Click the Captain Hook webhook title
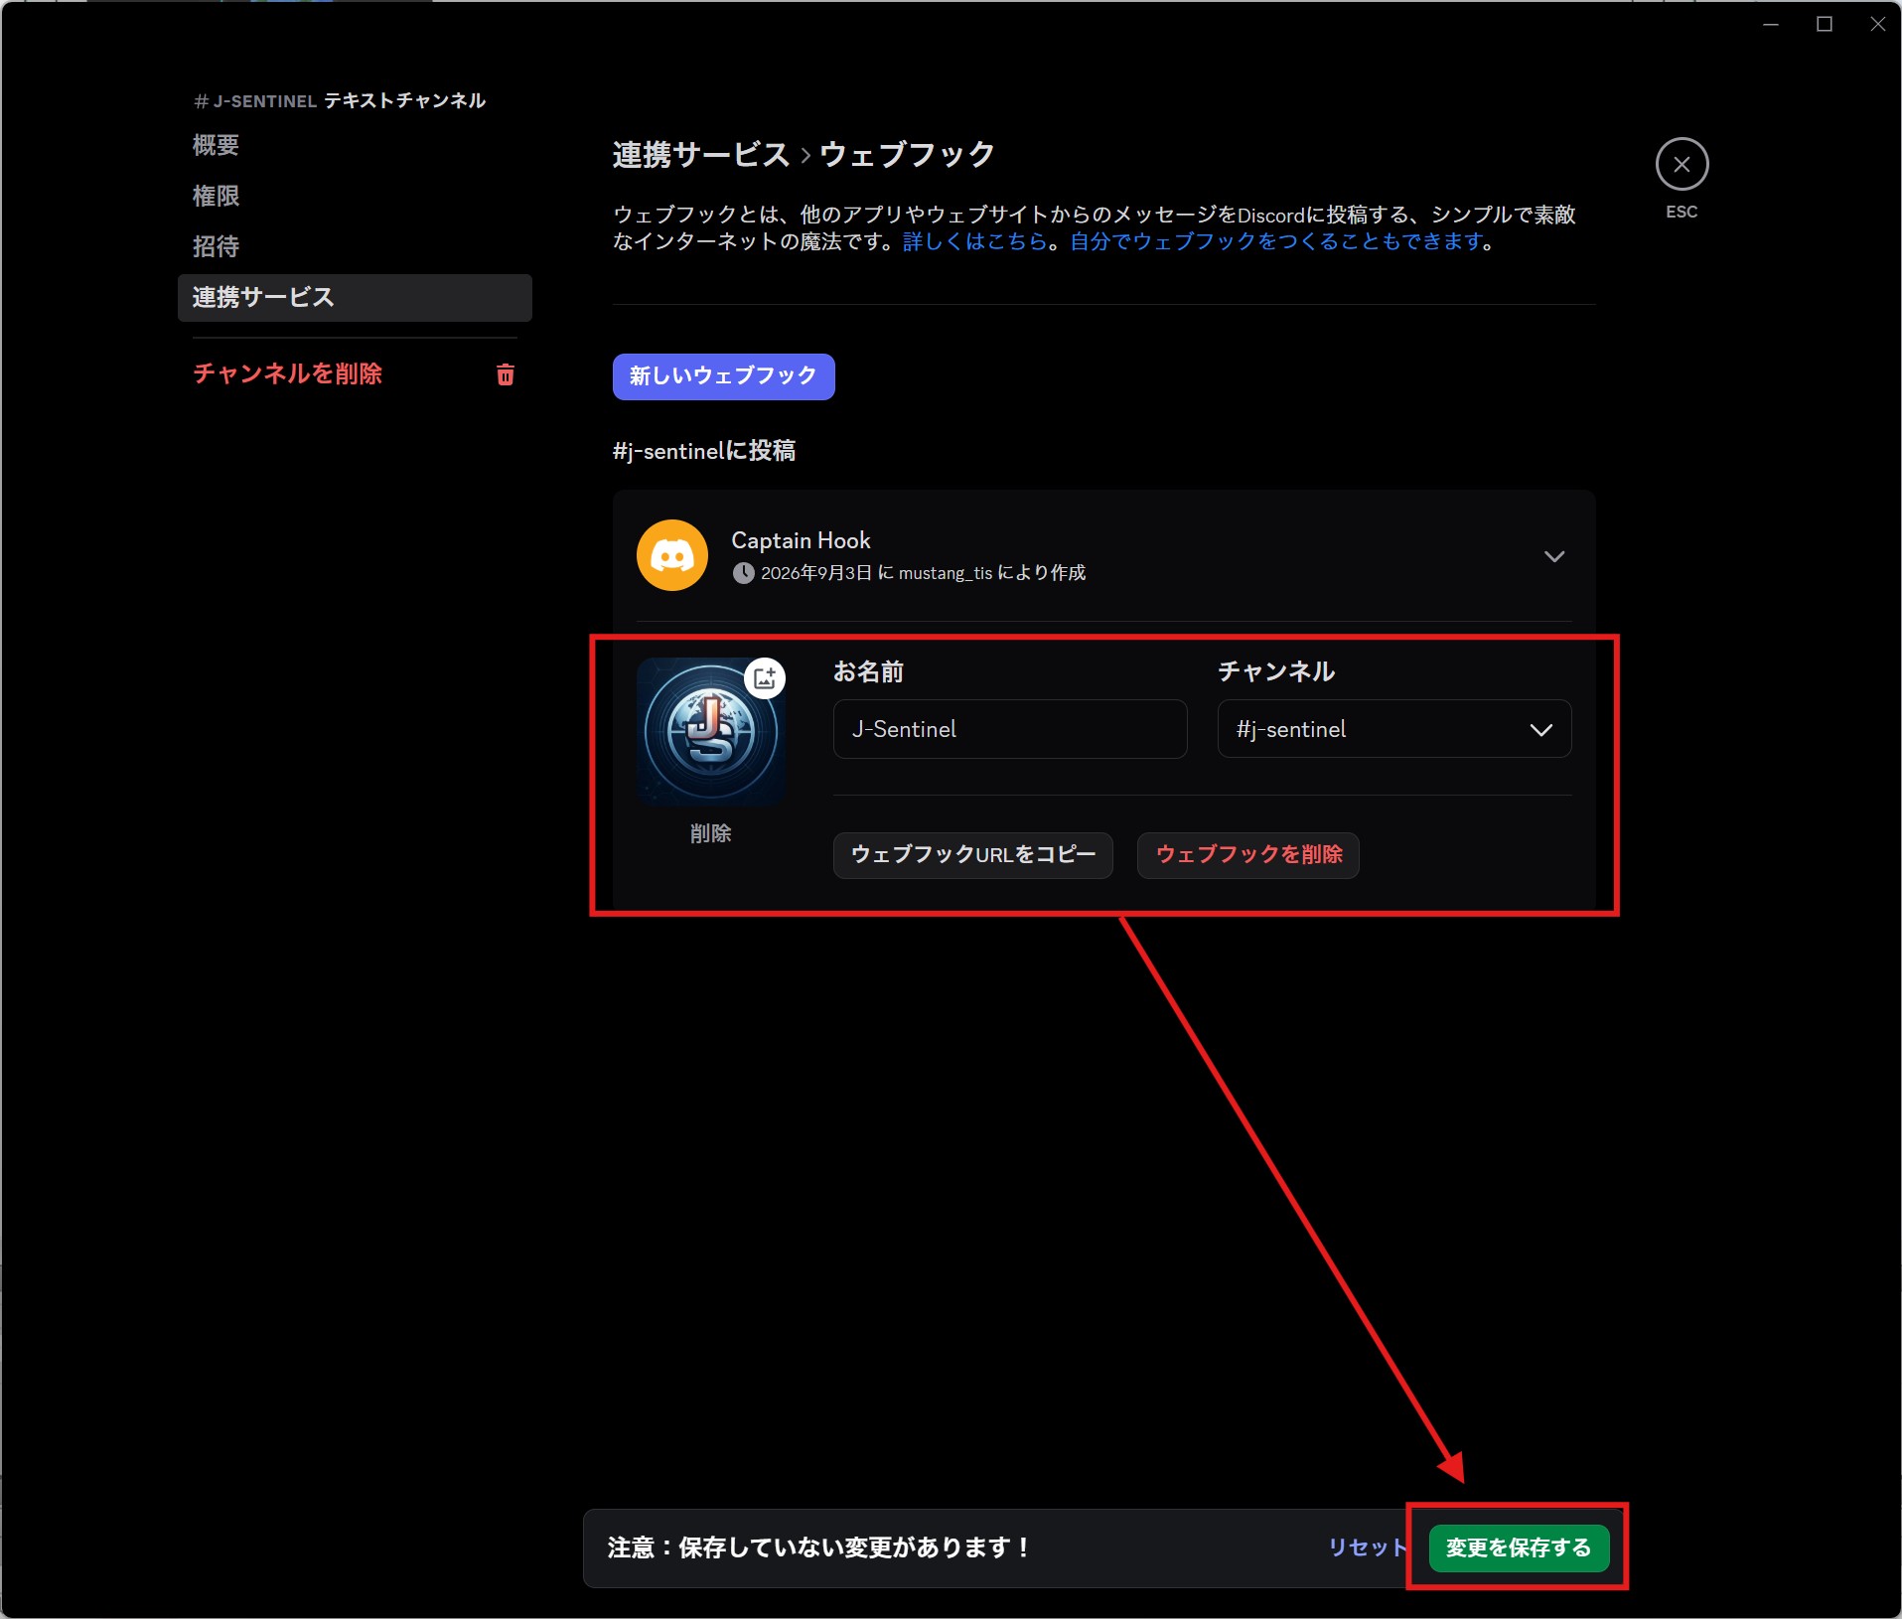The width and height of the screenshot is (1902, 1619). pos(801,540)
